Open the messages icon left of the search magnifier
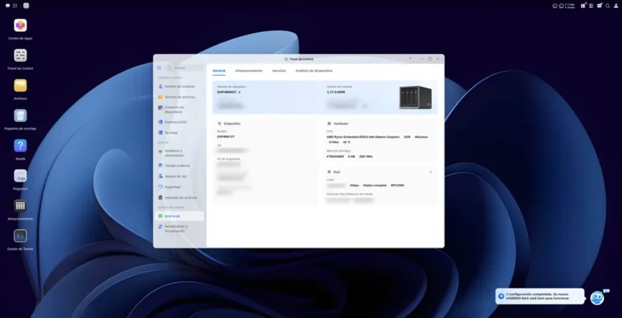The image size is (622, 318). pyautogui.click(x=599, y=5)
